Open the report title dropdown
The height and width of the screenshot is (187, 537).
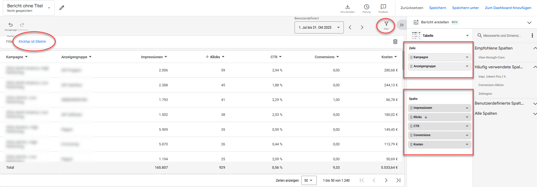[49, 8]
